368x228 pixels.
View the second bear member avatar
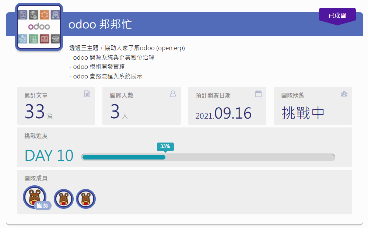(63, 199)
